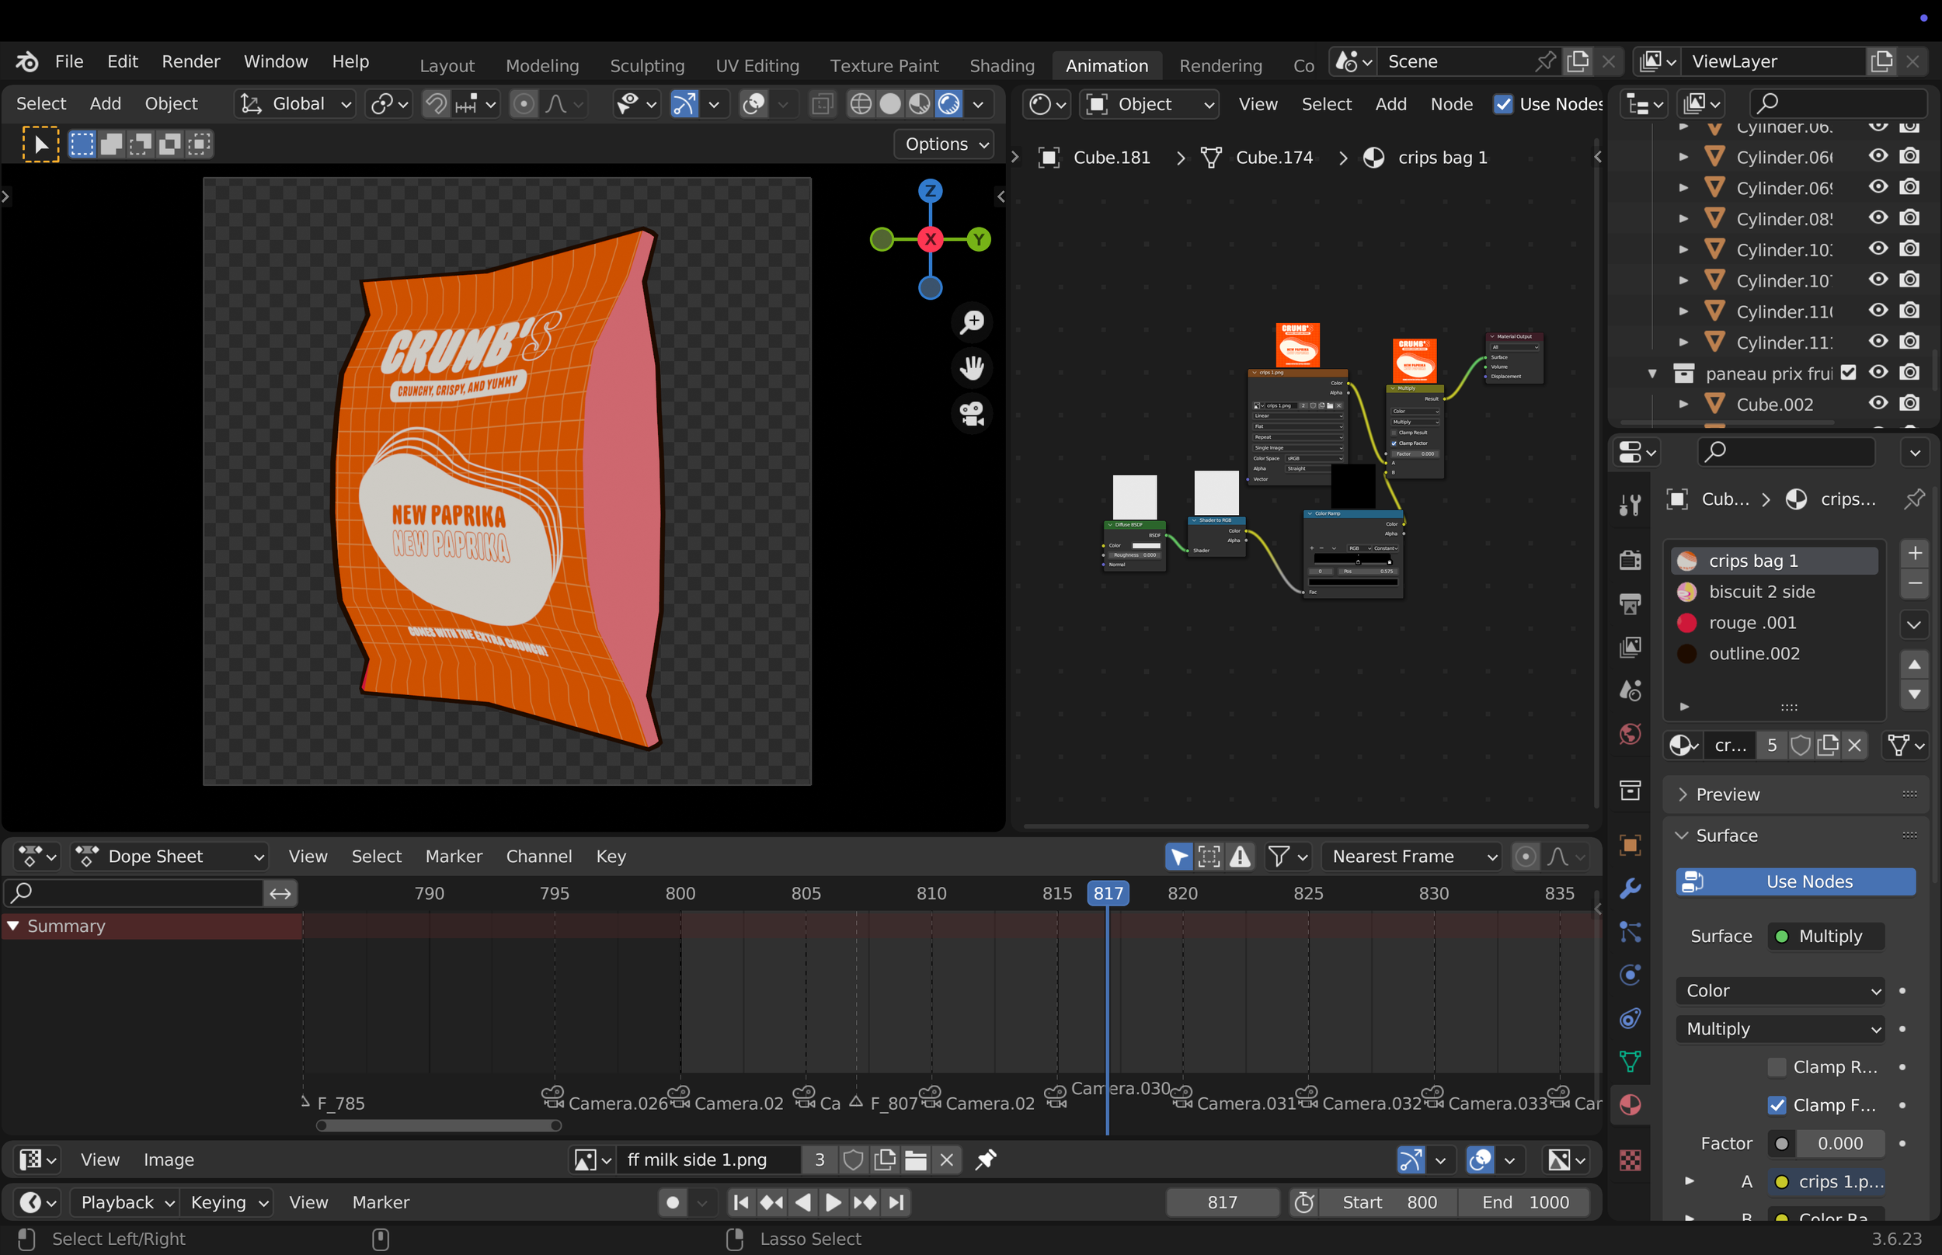Click the pan hand viewport icon
The width and height of the screenshot is (1942, 1255).
tap(972, 367)
